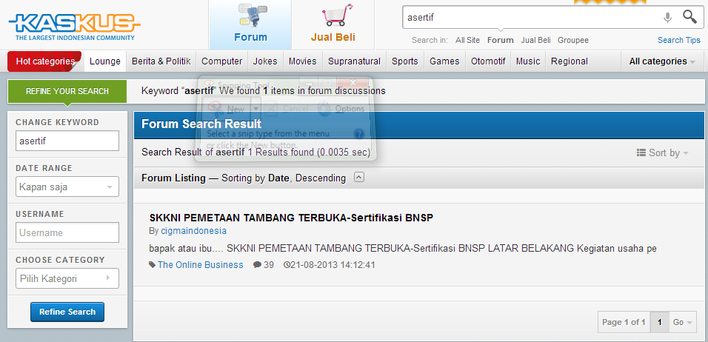Open the Otomotif category
This screenshot has height=342, width=708.
(487, 61)
